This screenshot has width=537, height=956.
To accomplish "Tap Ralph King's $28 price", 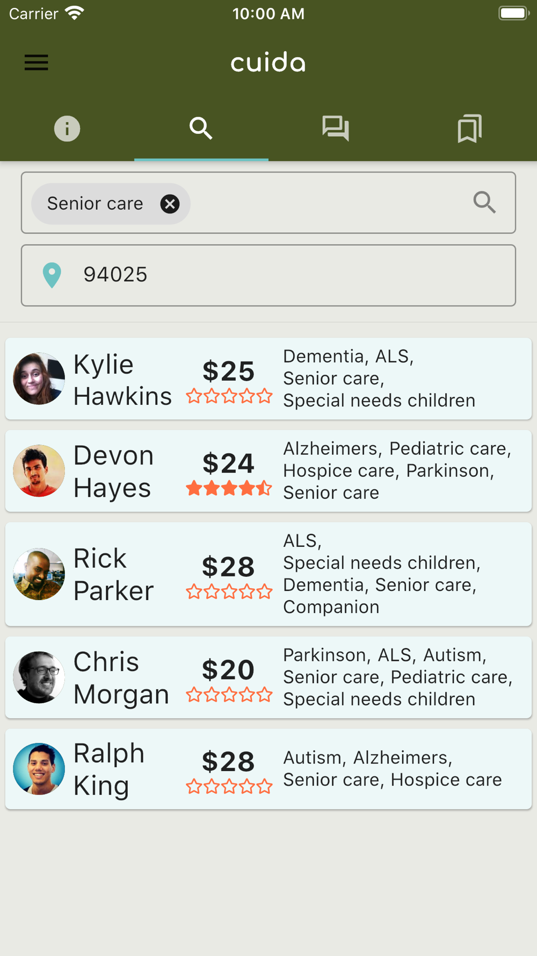I will (x=228, y=761).
